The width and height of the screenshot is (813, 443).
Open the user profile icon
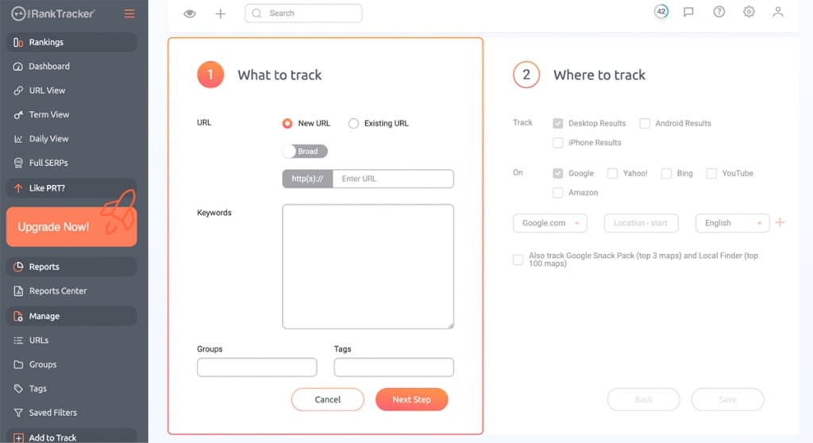pyautogui.click(x=778, y=11)
